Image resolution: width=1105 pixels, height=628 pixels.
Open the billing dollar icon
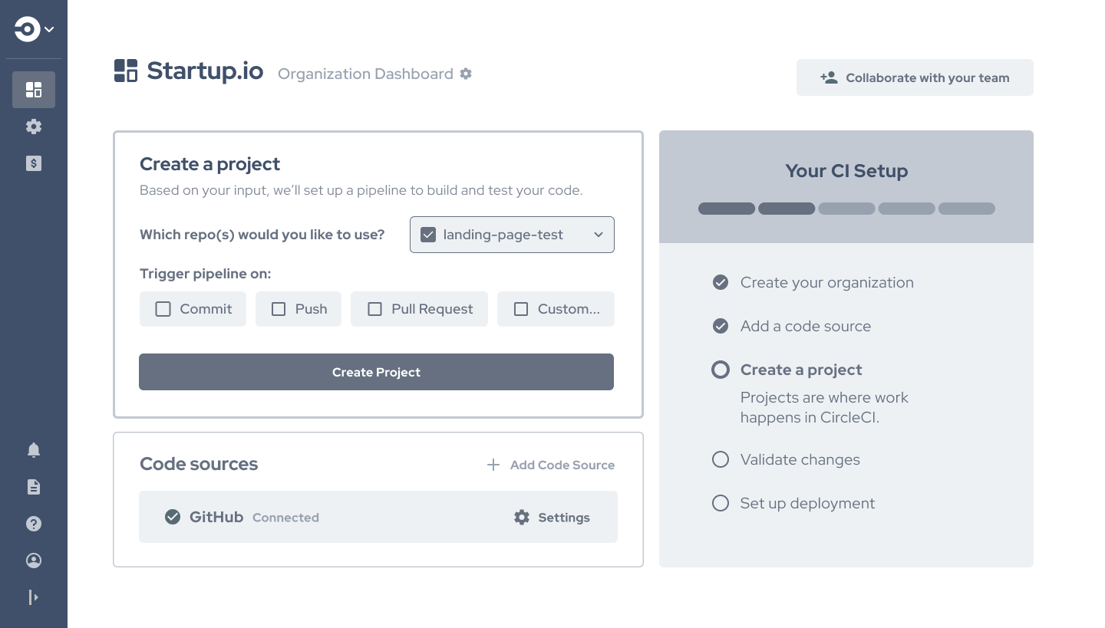(34, 163)
